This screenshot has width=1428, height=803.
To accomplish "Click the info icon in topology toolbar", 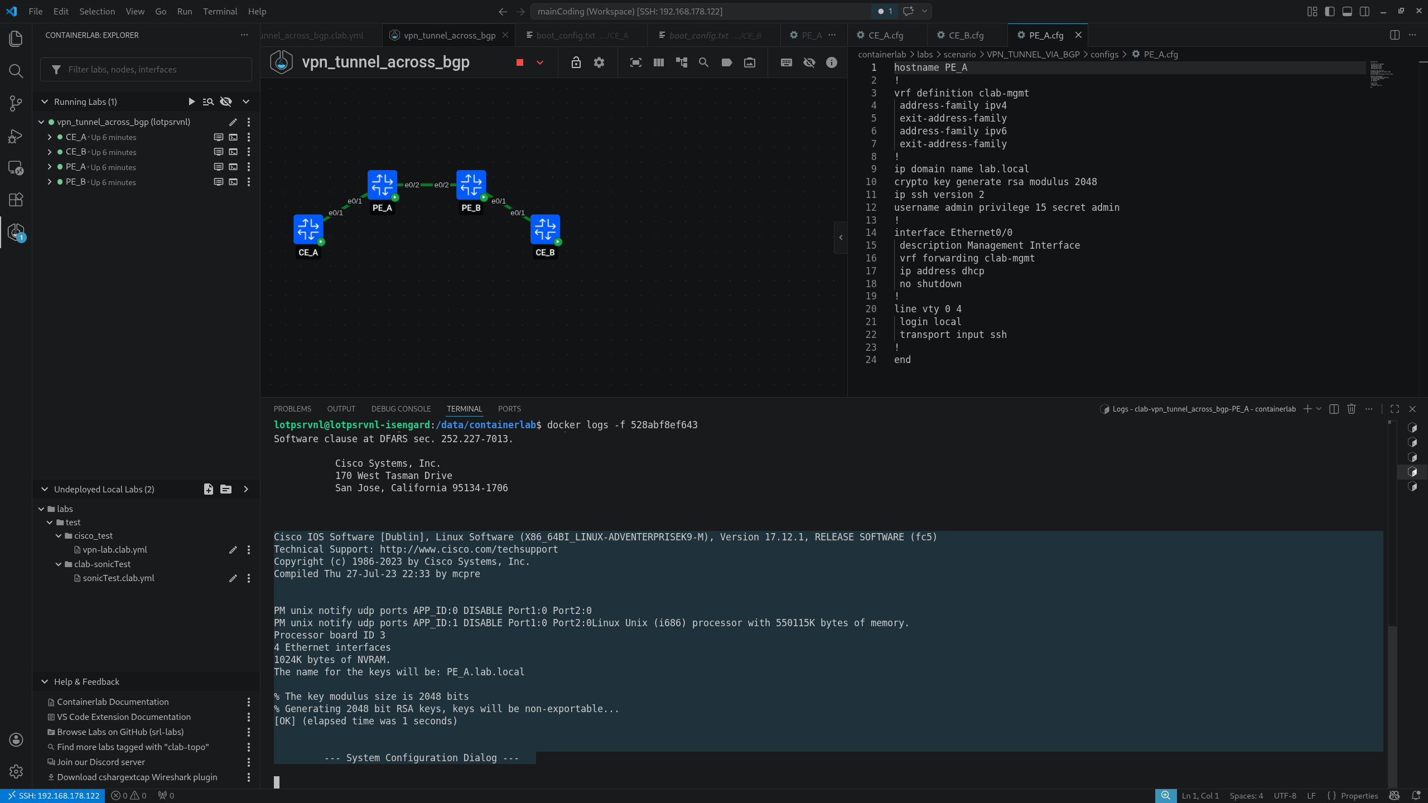I will 831,62.
